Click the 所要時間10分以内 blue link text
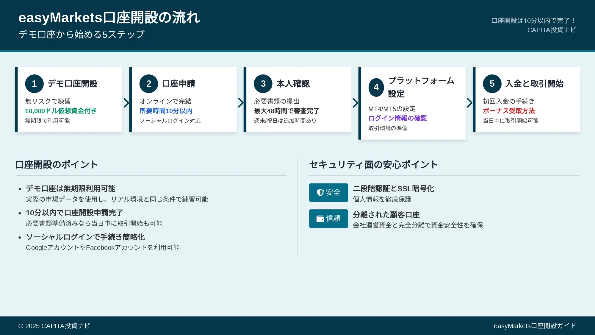 [166, 111]
